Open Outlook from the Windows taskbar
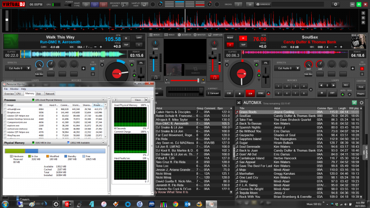 [187, 204]
